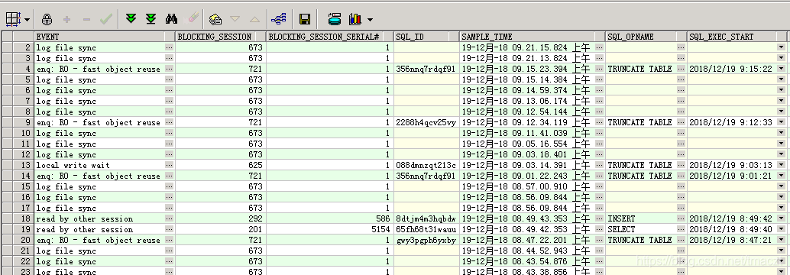Switch to single record view icon
The width and height of the screenshot is (790, 275).
click(x=215, y=19)
